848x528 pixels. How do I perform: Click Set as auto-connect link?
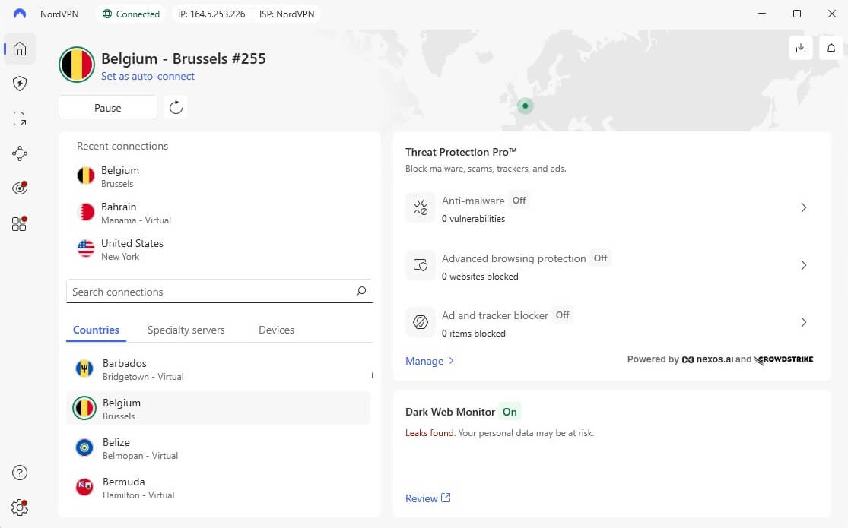pos(148,76)
